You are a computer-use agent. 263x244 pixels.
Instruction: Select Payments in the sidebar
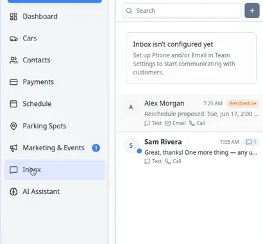[55, 82]
